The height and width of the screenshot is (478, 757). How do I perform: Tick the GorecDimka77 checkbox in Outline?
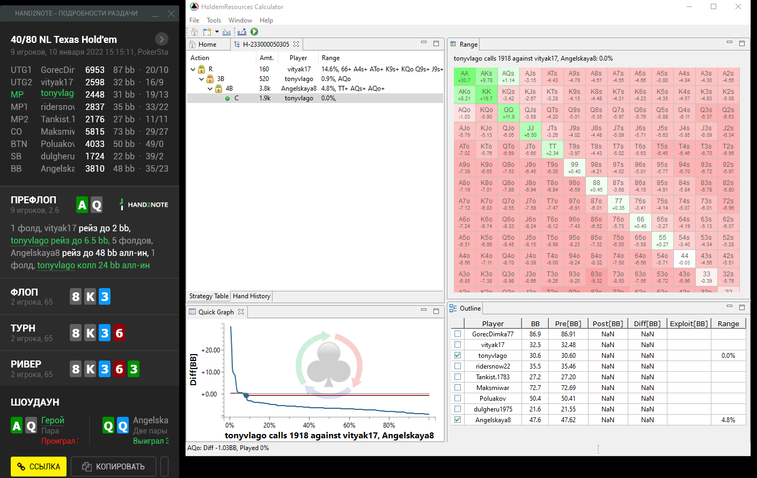(458, 334)
